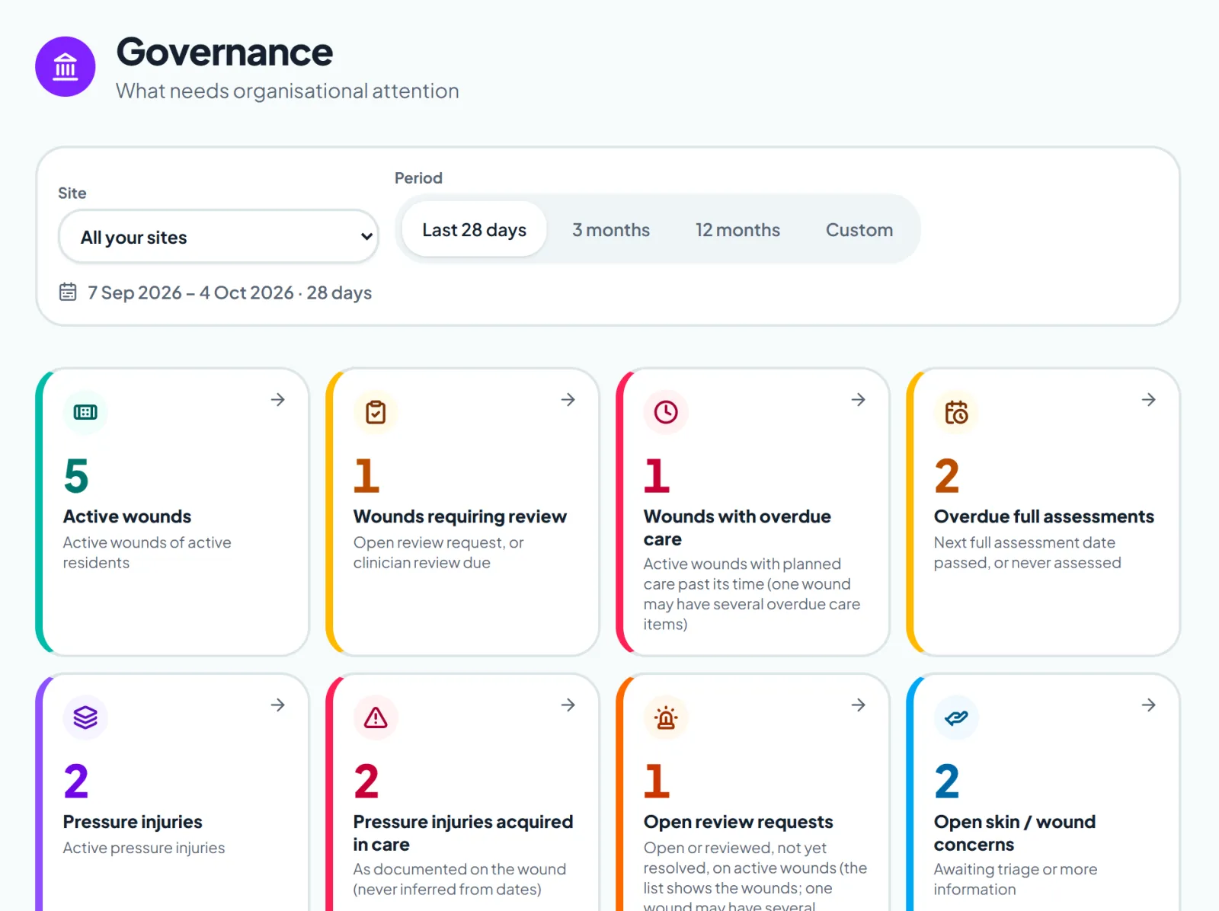This screenshot has width=1219, height=911.
Task: Click the Governance page heading
Action: point(225,52)
